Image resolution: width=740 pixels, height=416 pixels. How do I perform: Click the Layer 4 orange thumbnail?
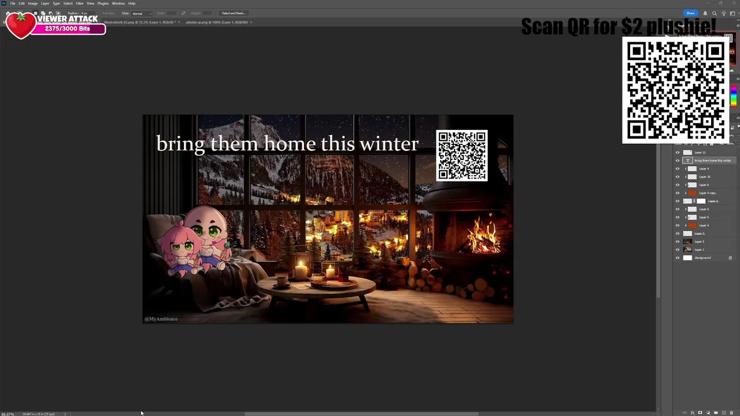click(692, 225)
